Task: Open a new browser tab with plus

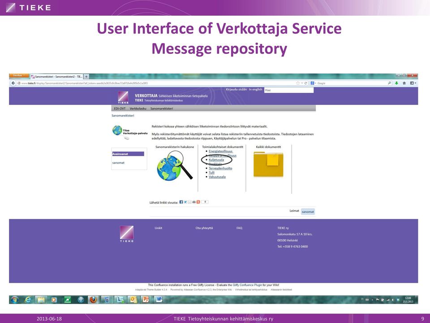Action: 86,76
